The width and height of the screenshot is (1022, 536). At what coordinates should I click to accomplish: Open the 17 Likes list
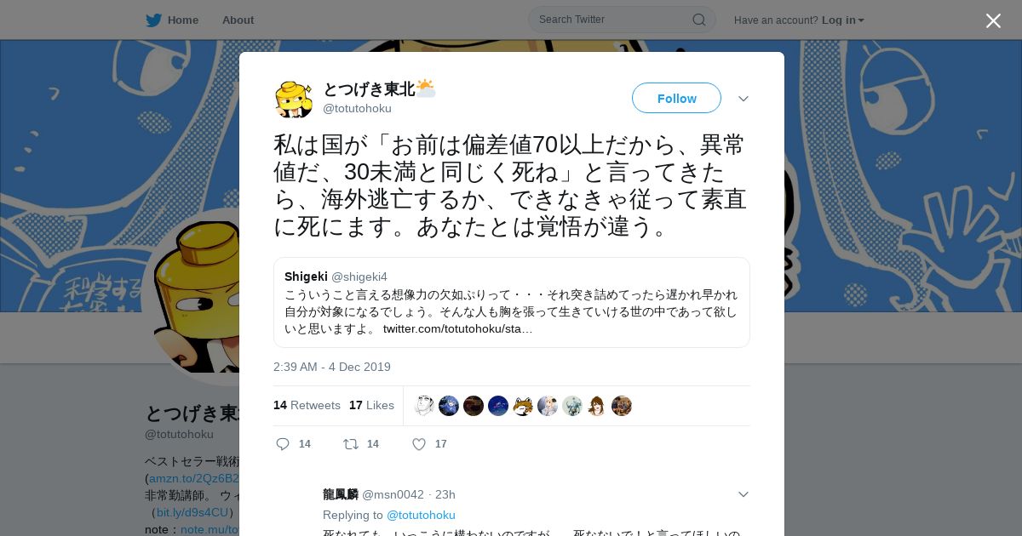point(371,405)
